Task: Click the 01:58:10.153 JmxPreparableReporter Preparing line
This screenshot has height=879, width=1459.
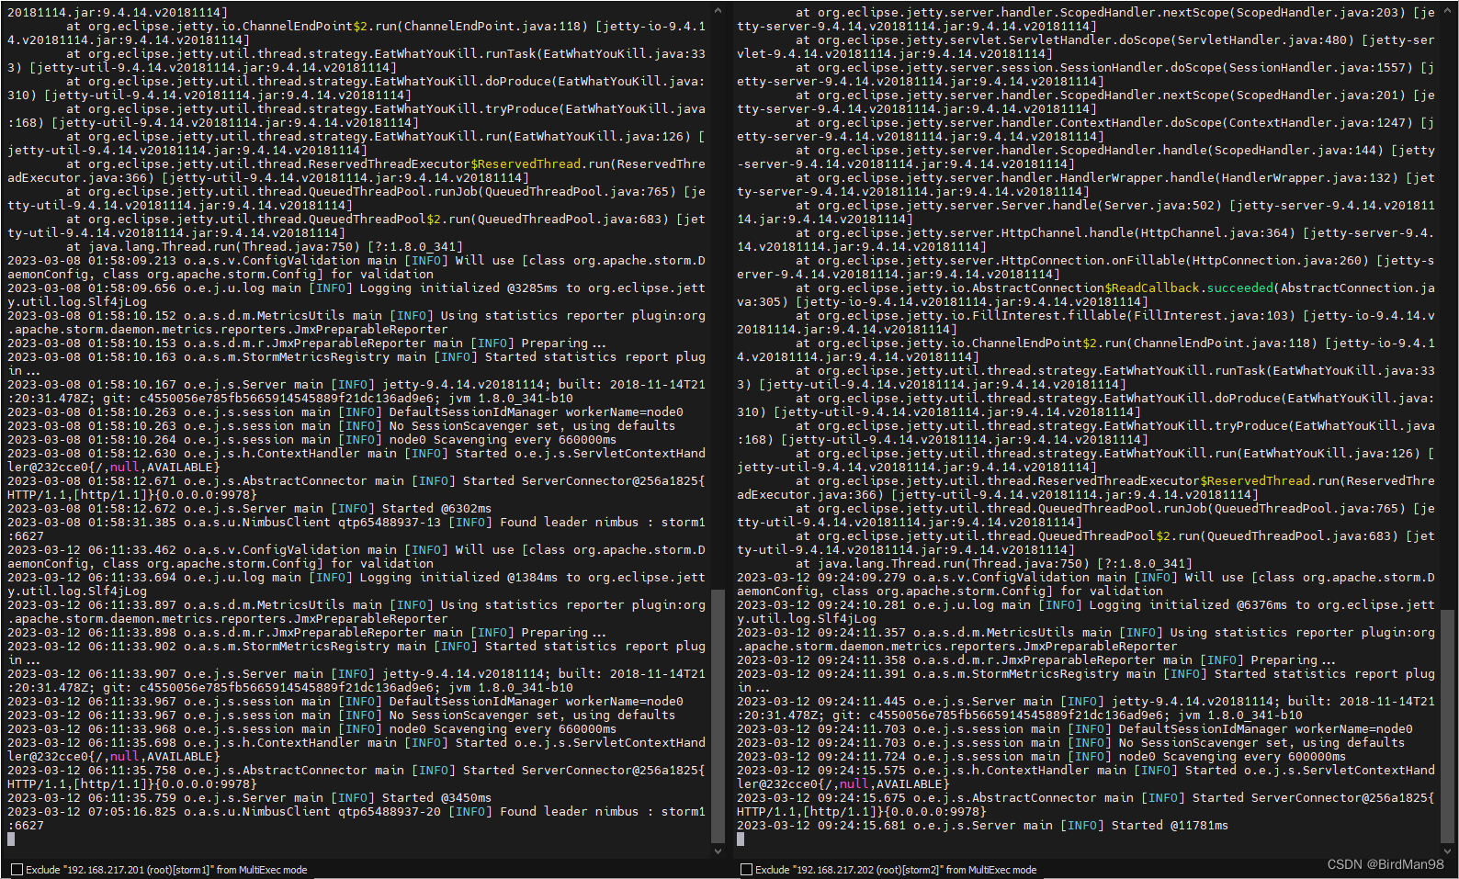Action: pos(307,343)
